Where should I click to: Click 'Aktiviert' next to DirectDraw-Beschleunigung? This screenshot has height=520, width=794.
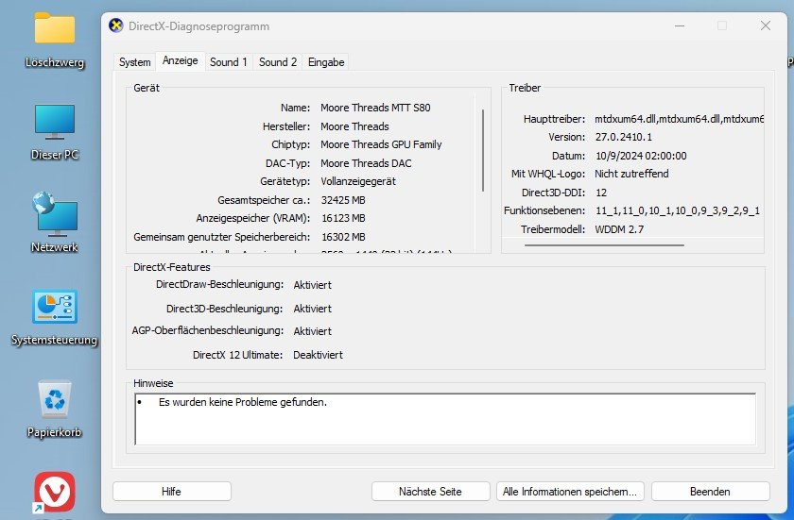313,285
